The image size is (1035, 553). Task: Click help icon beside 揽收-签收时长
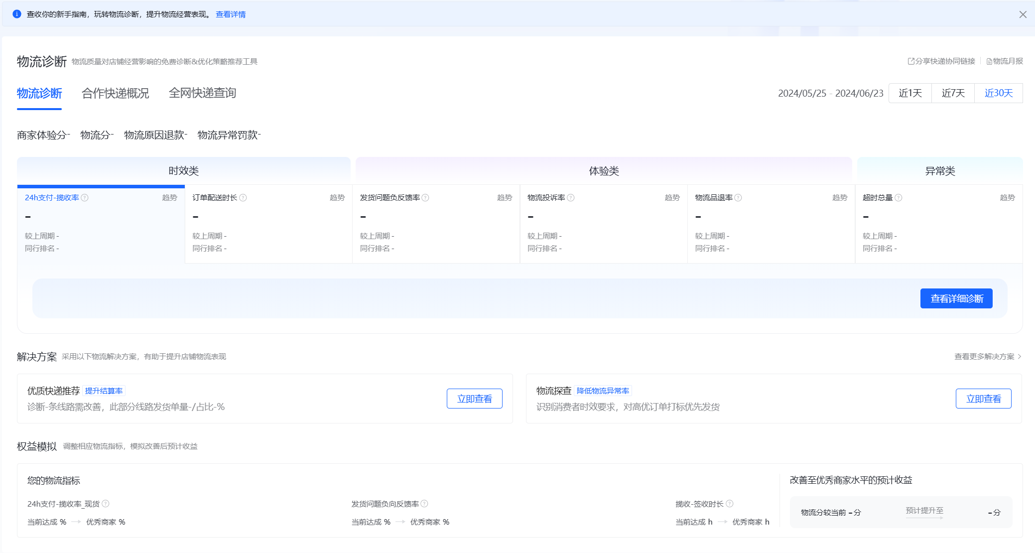point(730,504)
